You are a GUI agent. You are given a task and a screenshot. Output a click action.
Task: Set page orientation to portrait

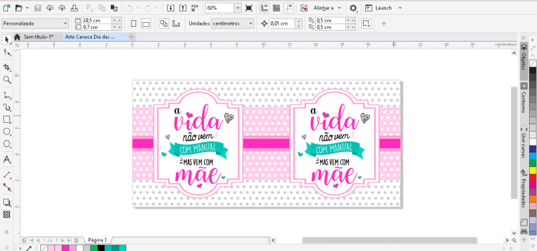click(x=134, y=23)
